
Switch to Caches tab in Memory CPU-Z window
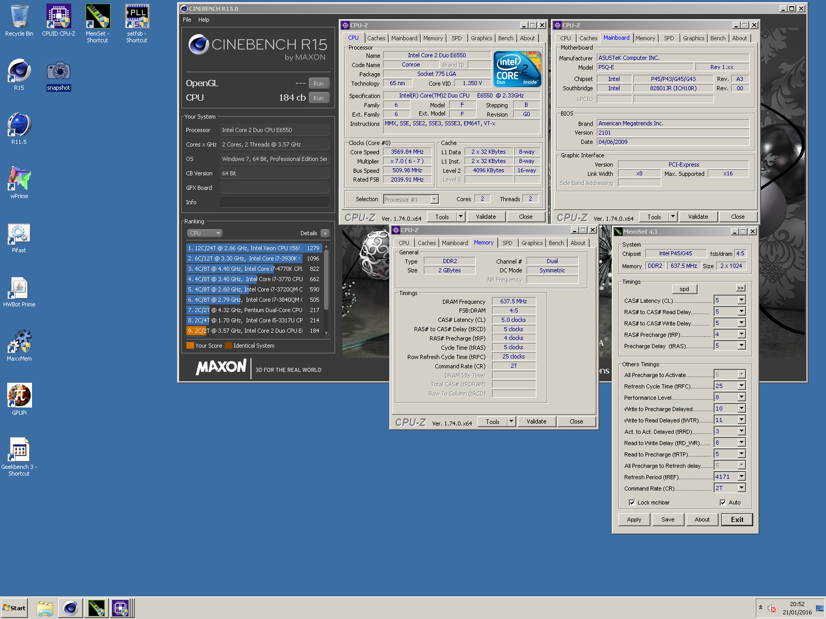(426, 243)
